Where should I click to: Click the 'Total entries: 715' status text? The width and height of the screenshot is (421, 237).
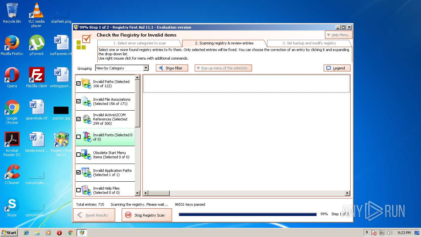pyautogui.click(x=90, y=204)
